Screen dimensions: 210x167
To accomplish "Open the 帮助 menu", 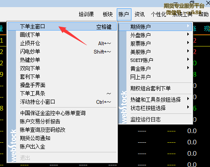I will click(204, 14).
